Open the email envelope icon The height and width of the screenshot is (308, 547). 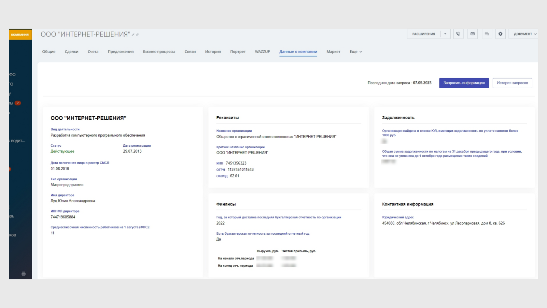coord(472,34)
